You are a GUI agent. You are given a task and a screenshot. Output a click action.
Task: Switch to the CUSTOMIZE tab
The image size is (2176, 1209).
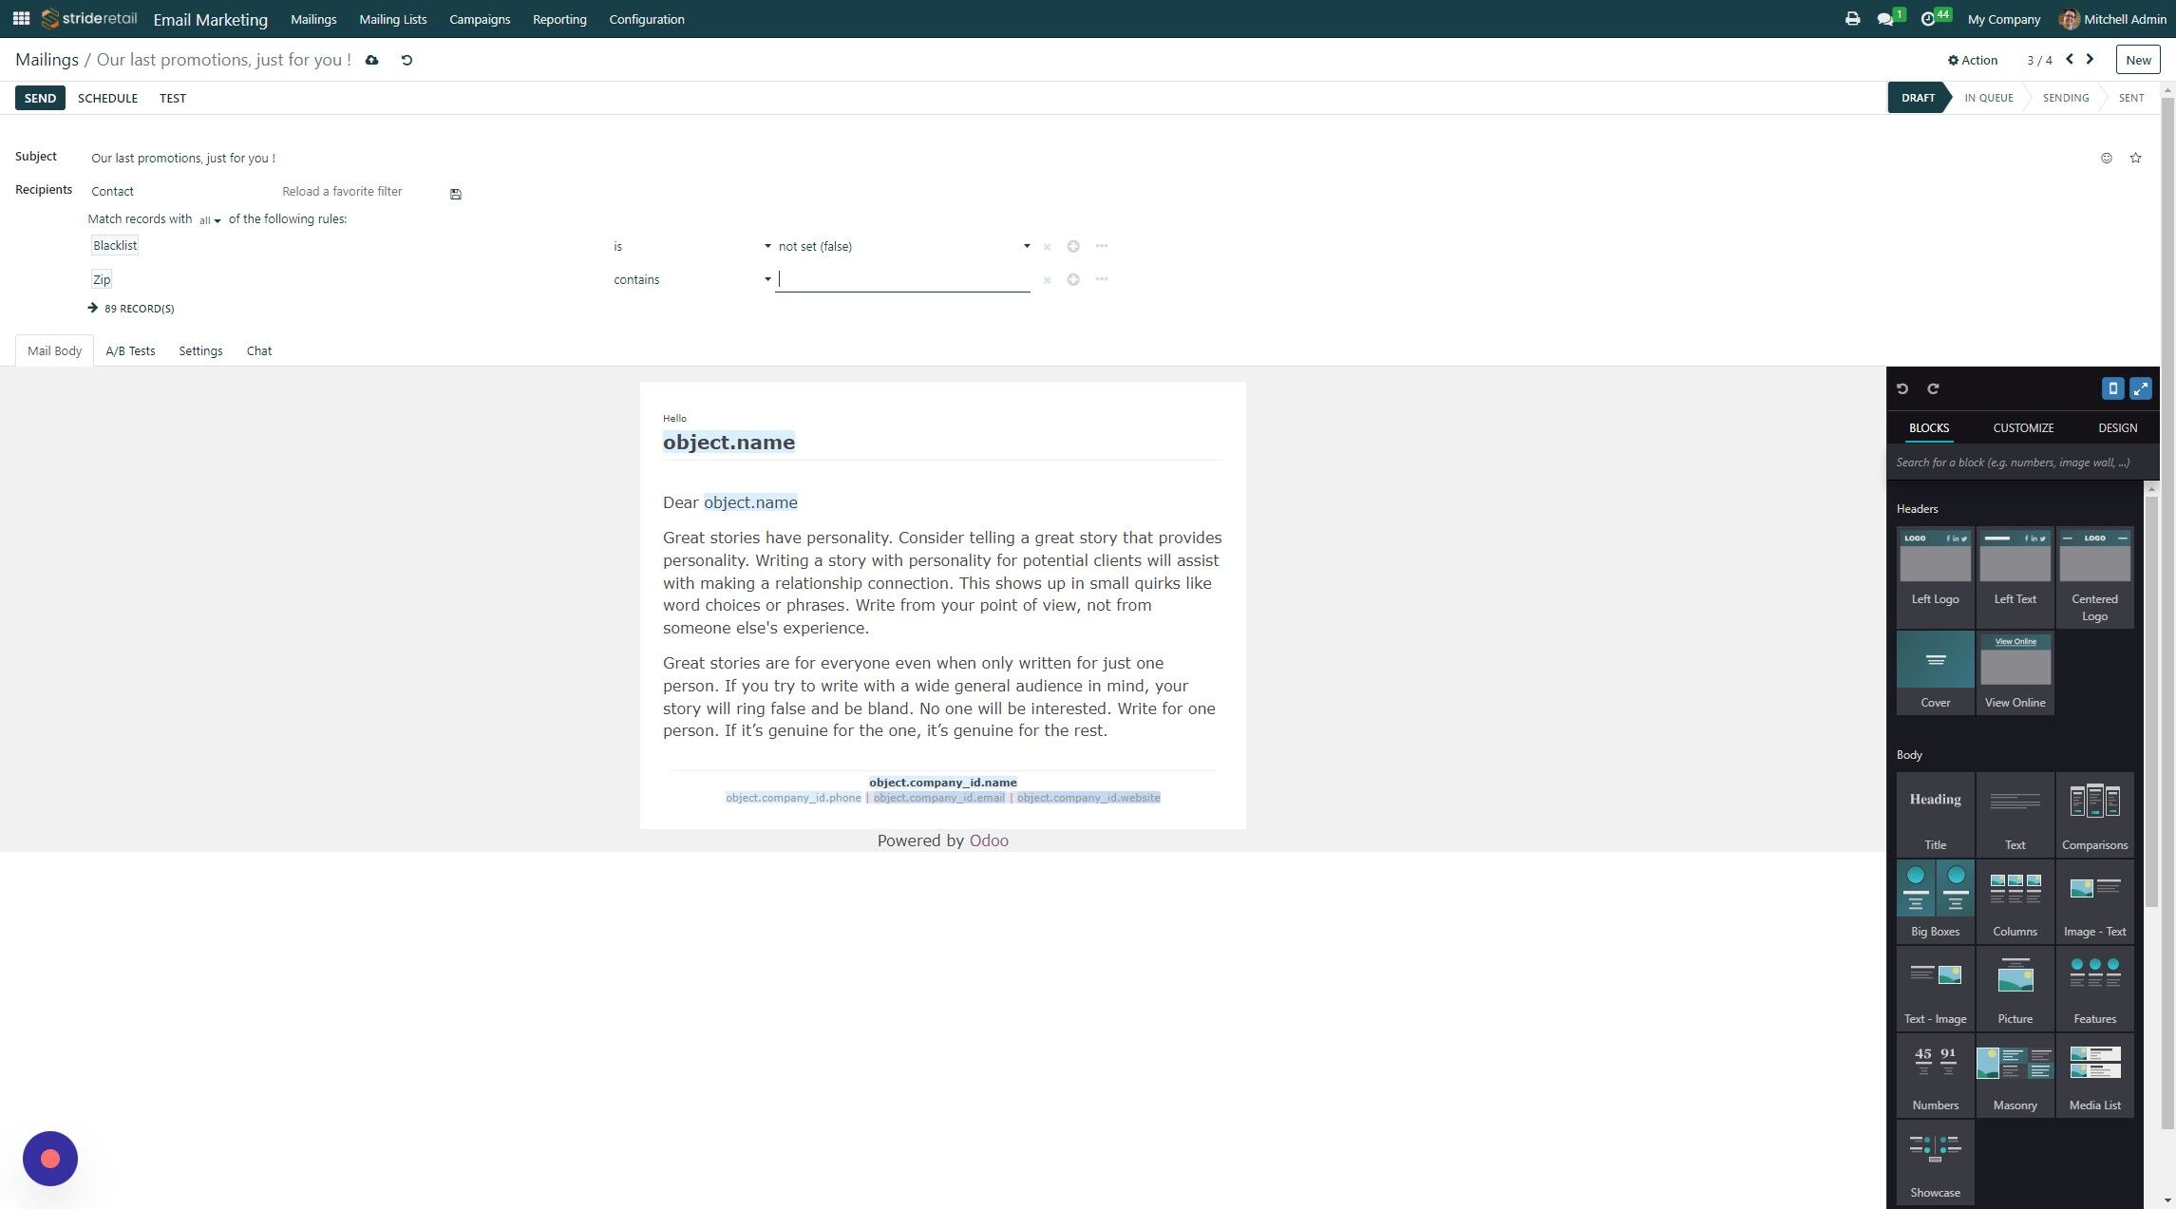tap(2023, 427)
